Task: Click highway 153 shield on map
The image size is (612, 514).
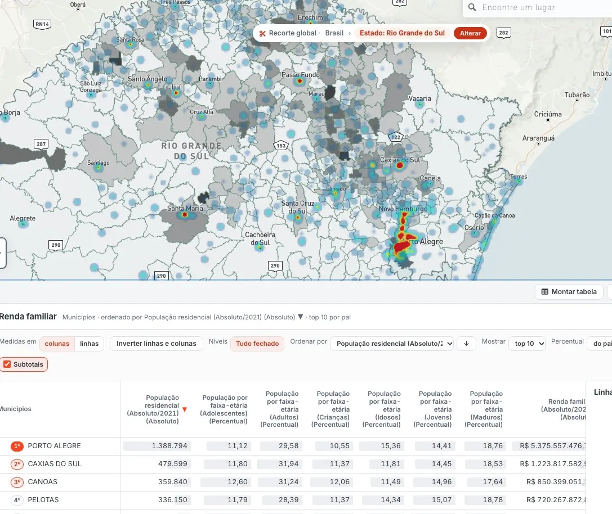Action: tap(281, 146)
